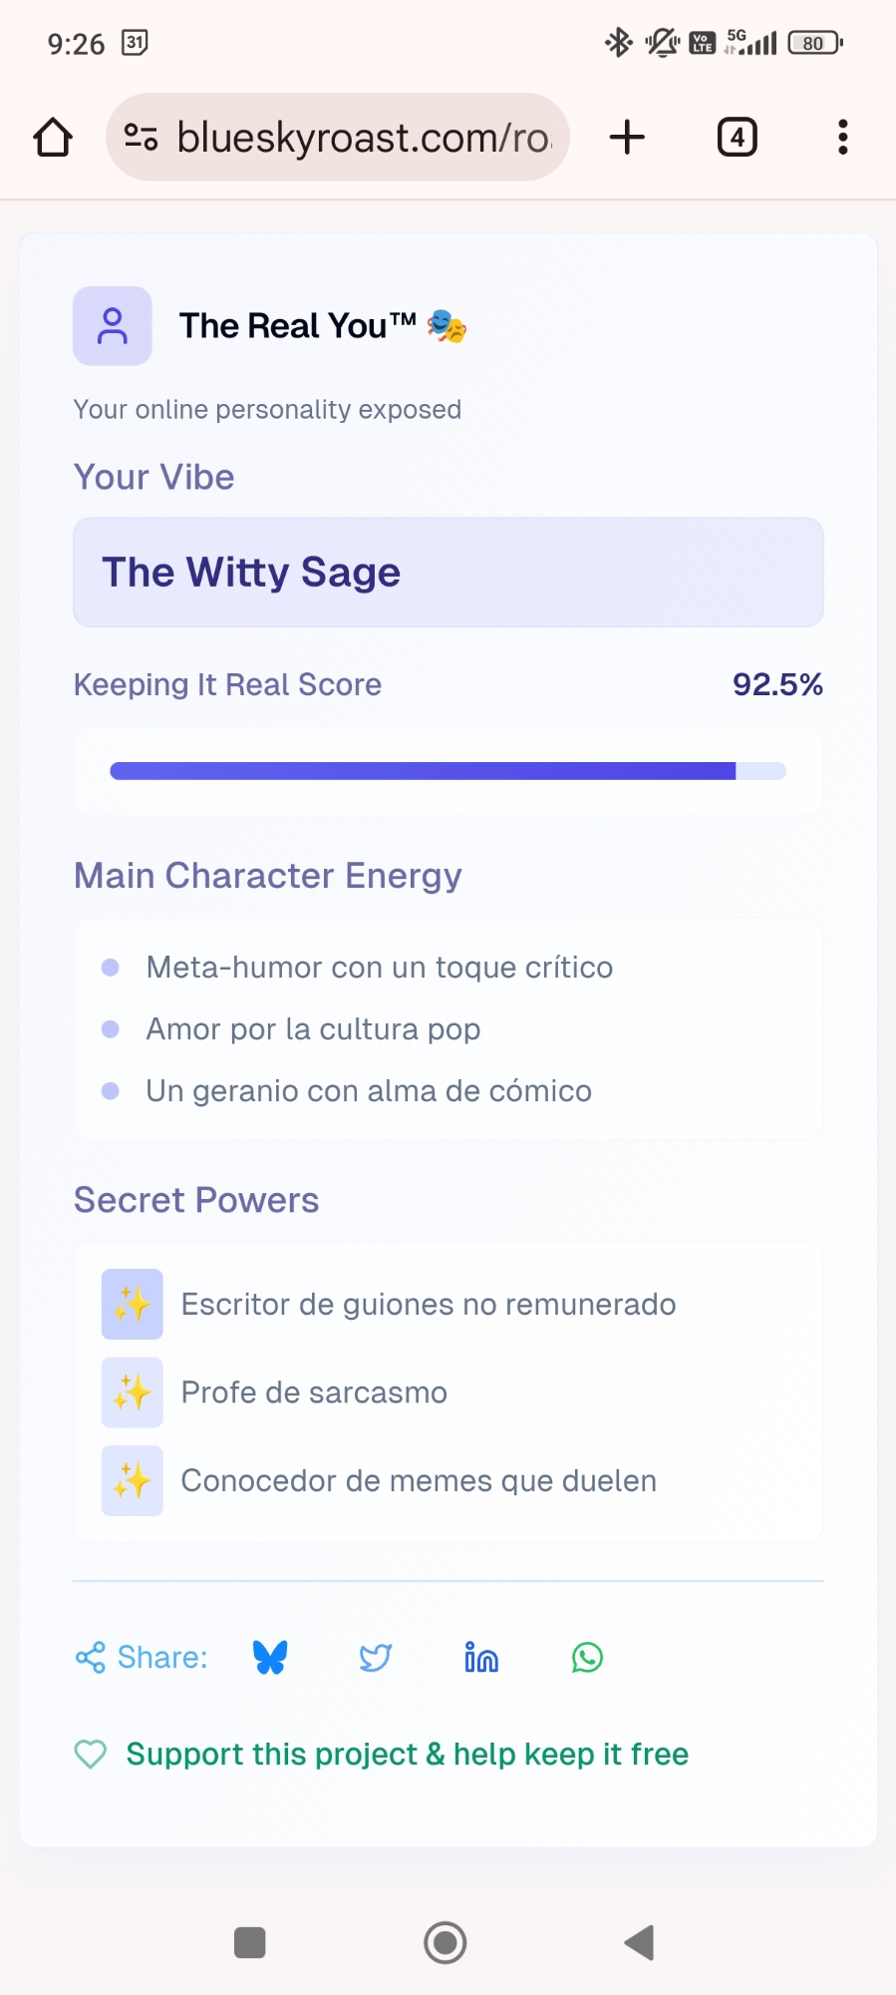Tap the Android home circle button
The height and width of the screenshot is (1995, 896).
[446, 1942]
